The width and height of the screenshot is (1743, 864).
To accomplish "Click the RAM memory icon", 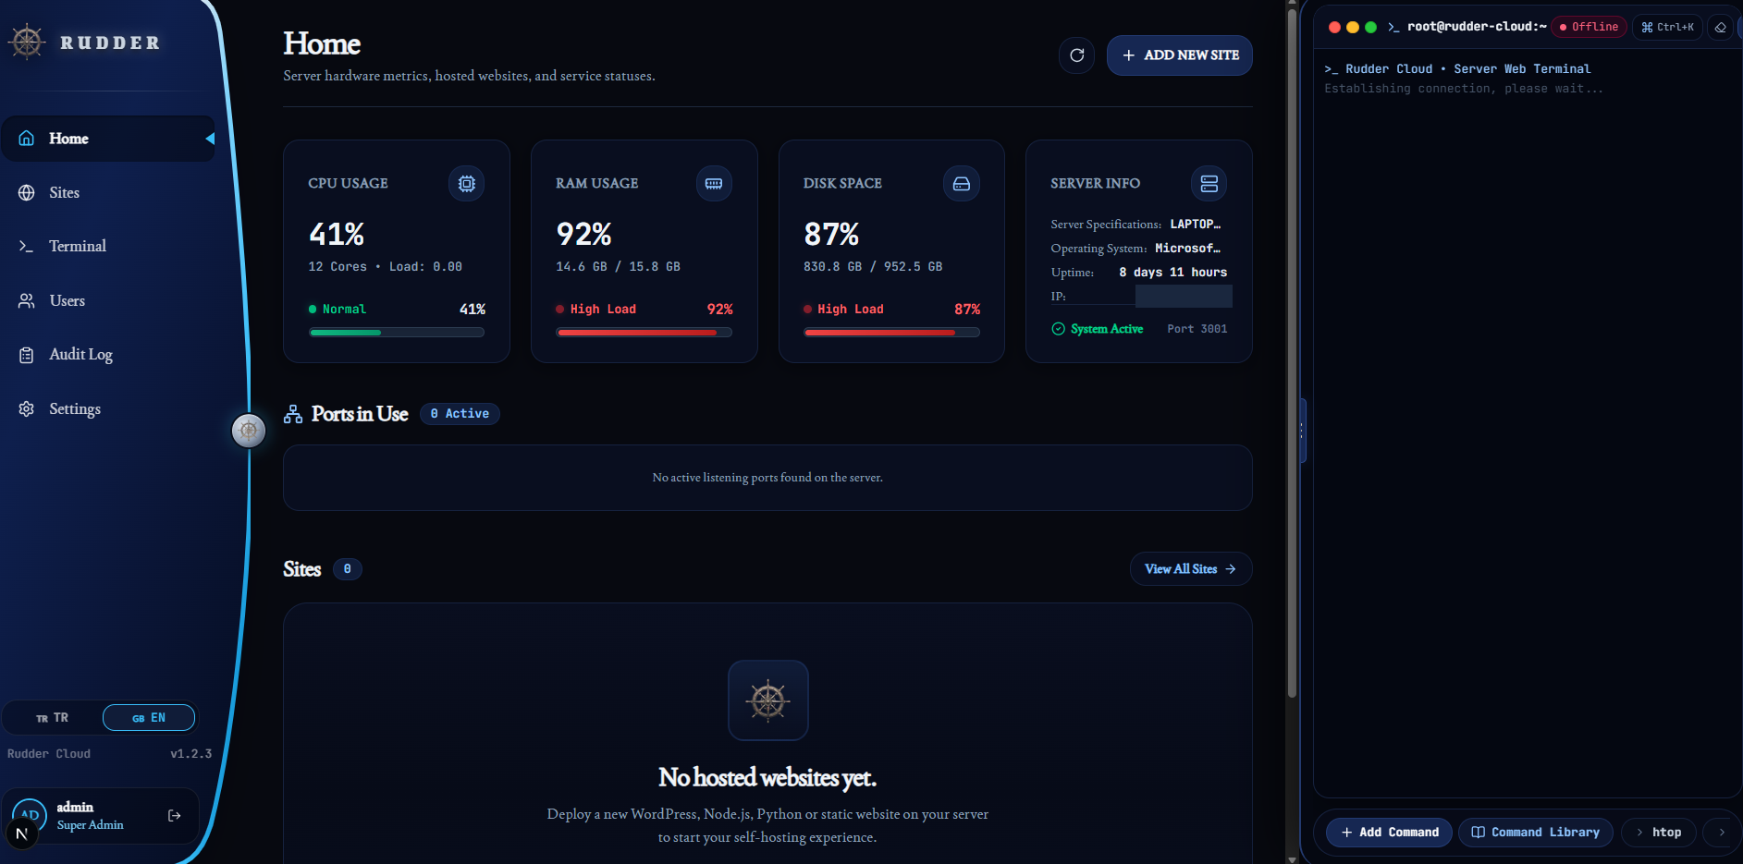I will click(714, 184).
